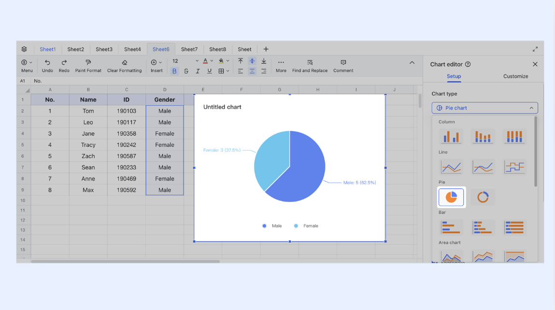The image size is (555, 310).
Task: Align text left
Action: [x=241, y=71]
